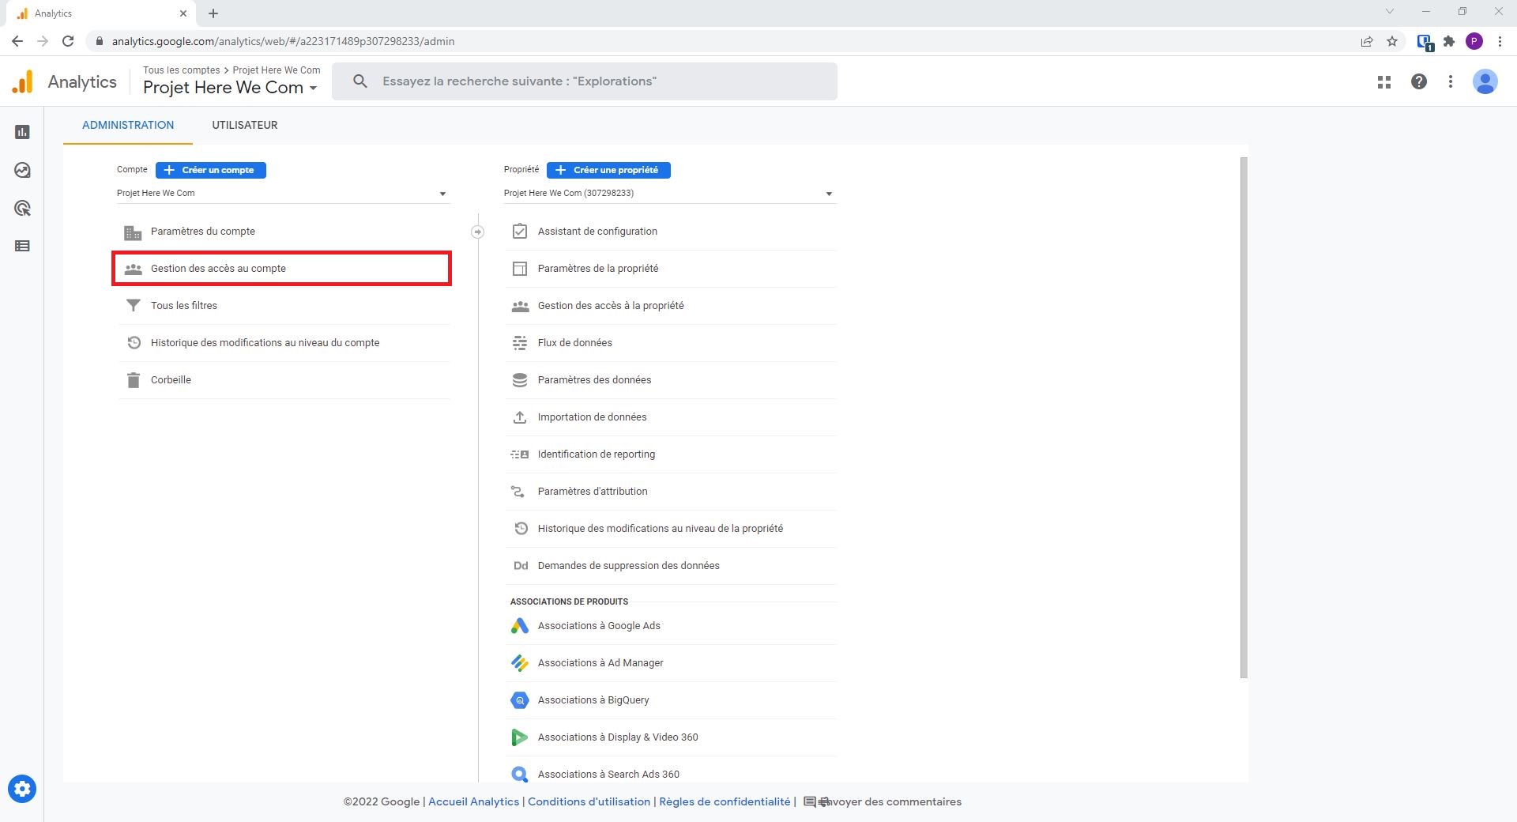Select the Analytics browser tab
This screenshot has height=822, width=1517.
(x=103, y=13)
